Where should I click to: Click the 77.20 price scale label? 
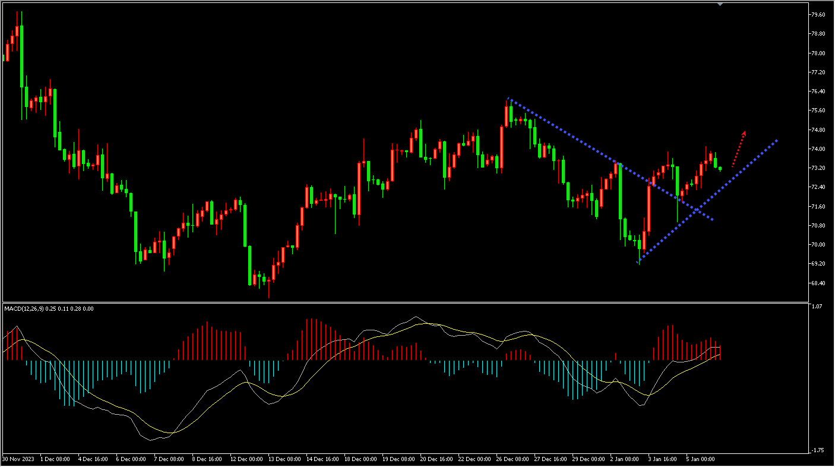817,72
